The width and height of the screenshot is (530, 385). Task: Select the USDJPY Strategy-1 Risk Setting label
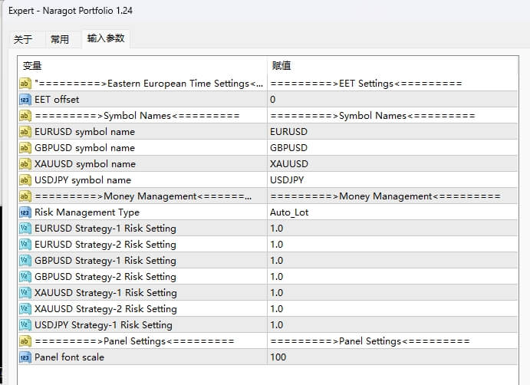[104, 325]
